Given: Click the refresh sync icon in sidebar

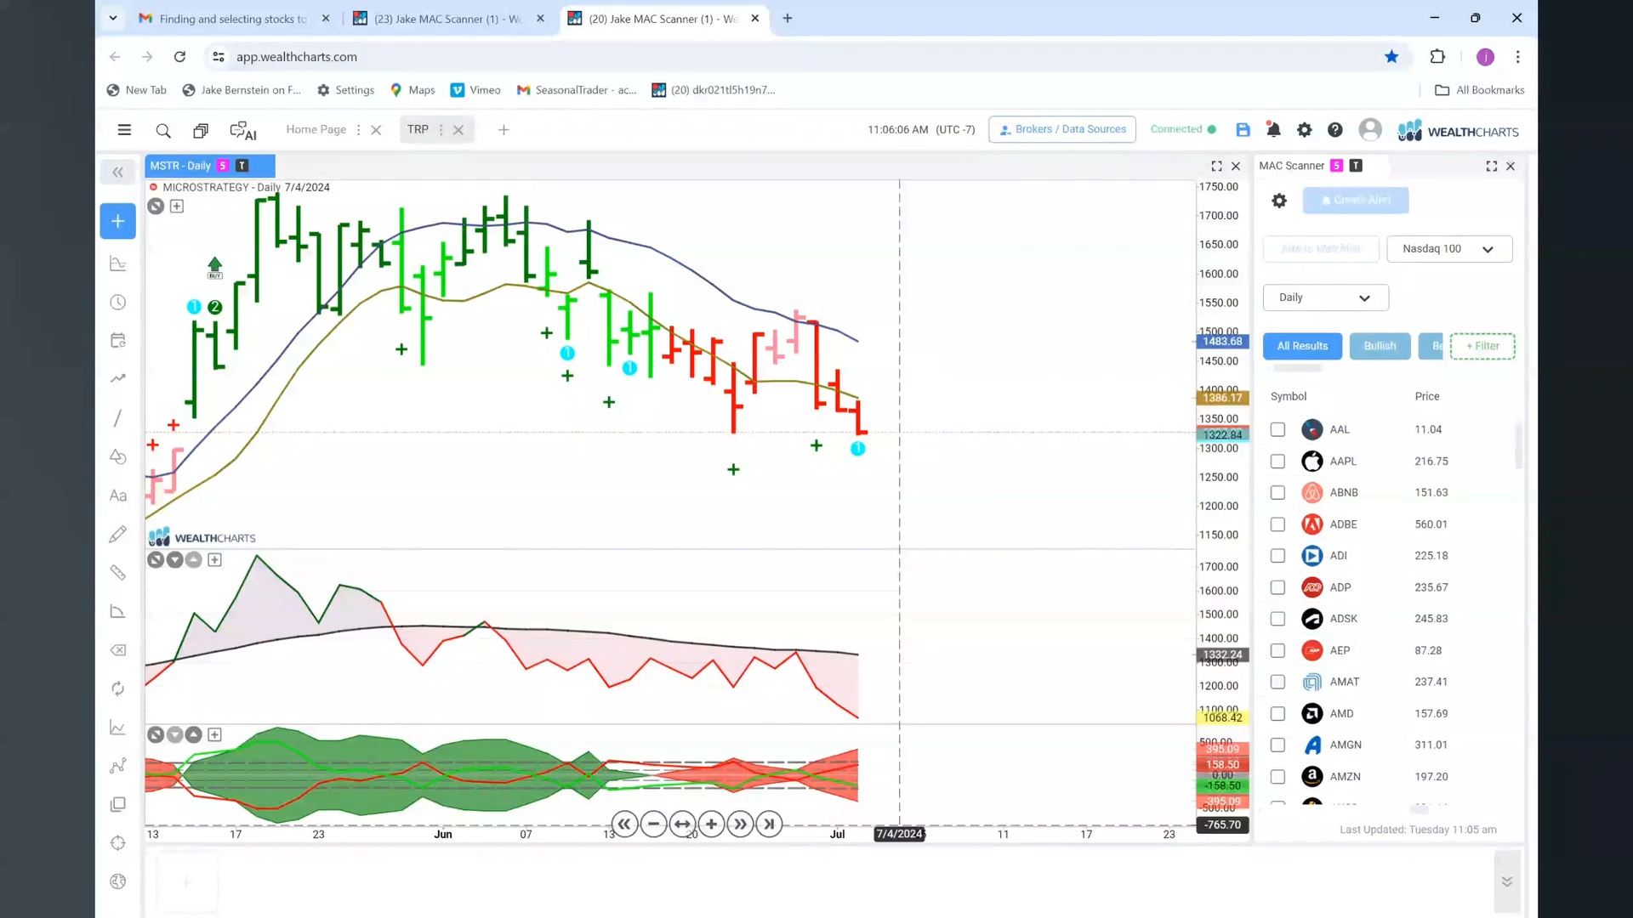Looking at the screenshot, I should (x=118, y=688).
